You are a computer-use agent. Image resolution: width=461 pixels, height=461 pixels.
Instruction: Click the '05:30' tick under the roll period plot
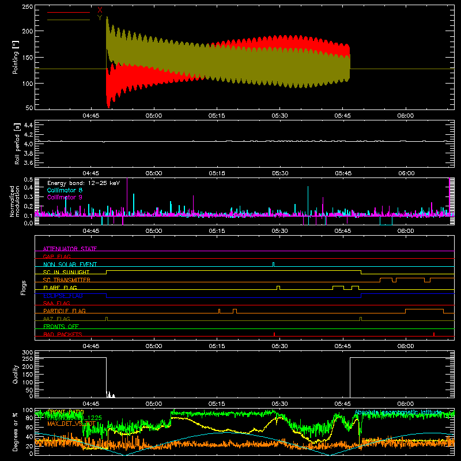(x=280, y=173)
